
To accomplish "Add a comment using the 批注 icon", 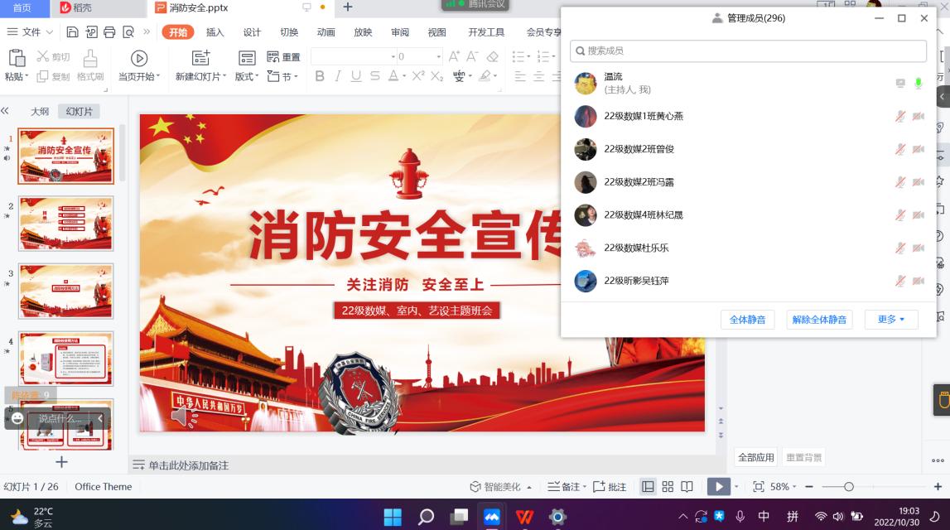I will click(x=612, y=487).
